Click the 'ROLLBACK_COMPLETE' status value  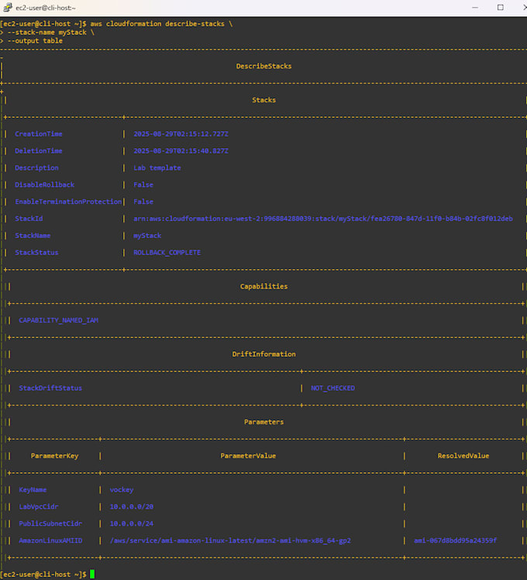coord(167,253)
